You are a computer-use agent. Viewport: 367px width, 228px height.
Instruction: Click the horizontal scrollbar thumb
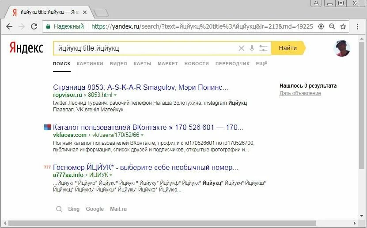(162, 223)
